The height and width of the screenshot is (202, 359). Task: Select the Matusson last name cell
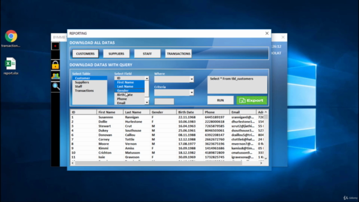[132, 153]
